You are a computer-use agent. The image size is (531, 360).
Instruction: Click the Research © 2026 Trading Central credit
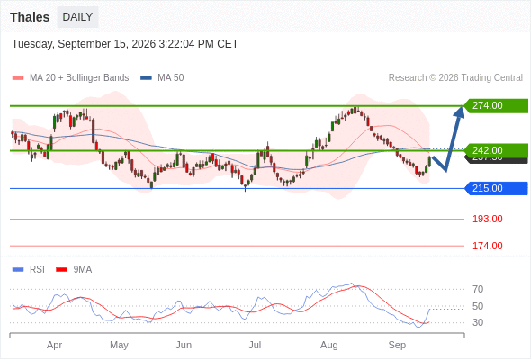[x=455, y=78]
